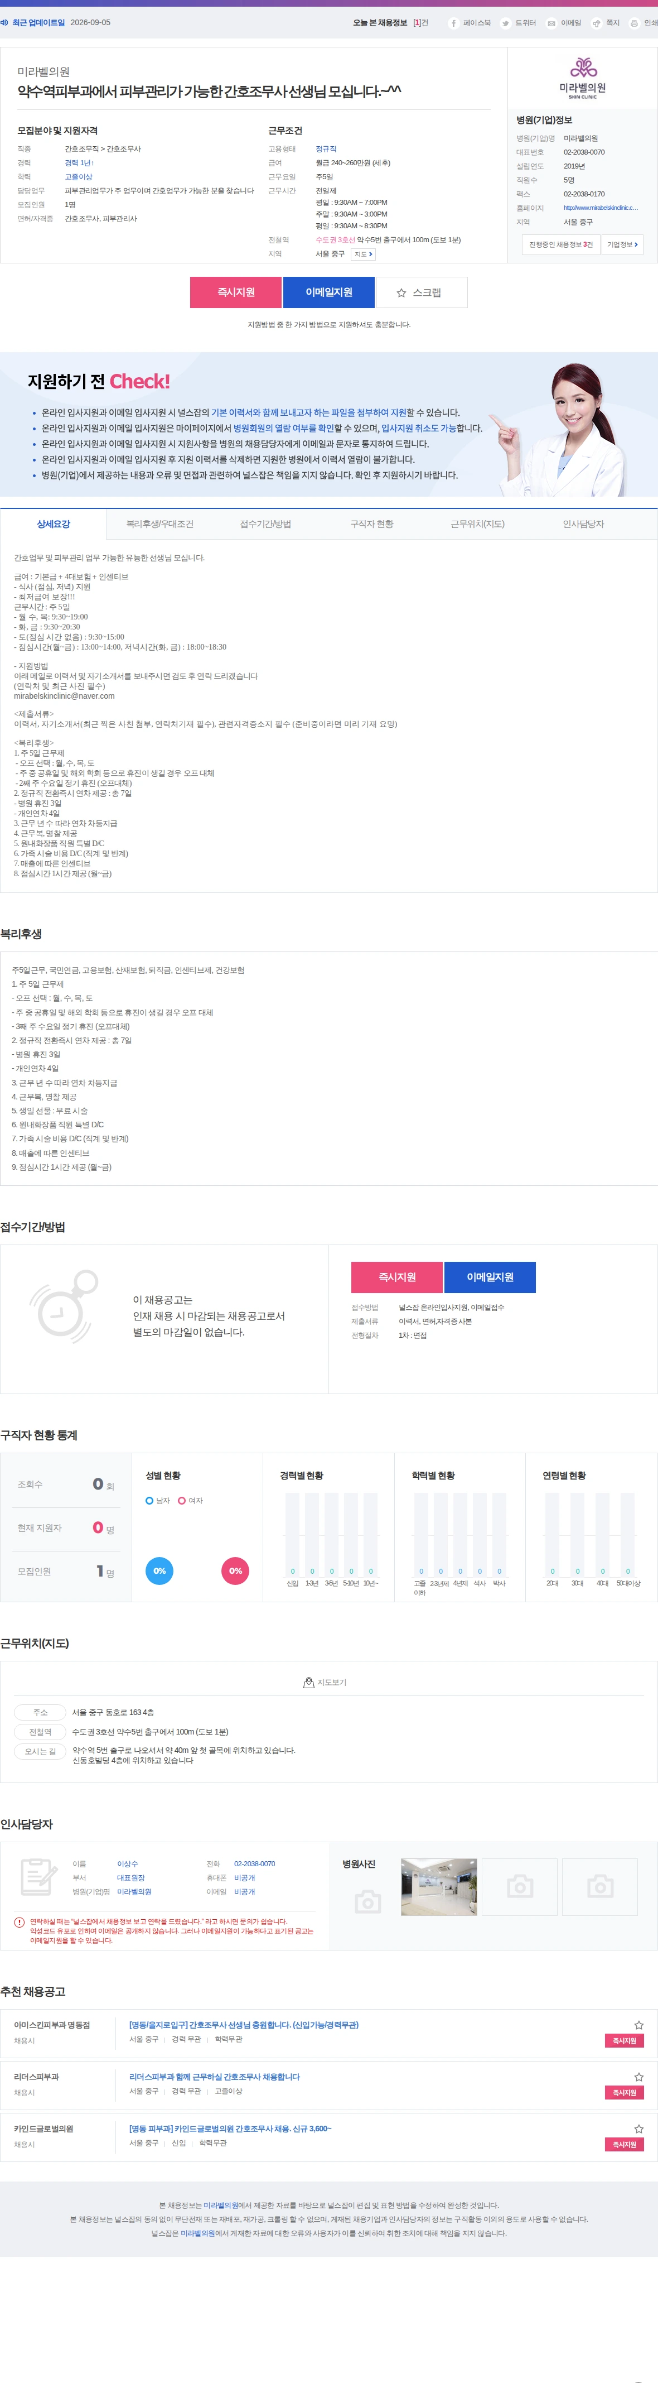
Task: Open 진행중인 채용정보 3건 button
Action: [561, 244]
